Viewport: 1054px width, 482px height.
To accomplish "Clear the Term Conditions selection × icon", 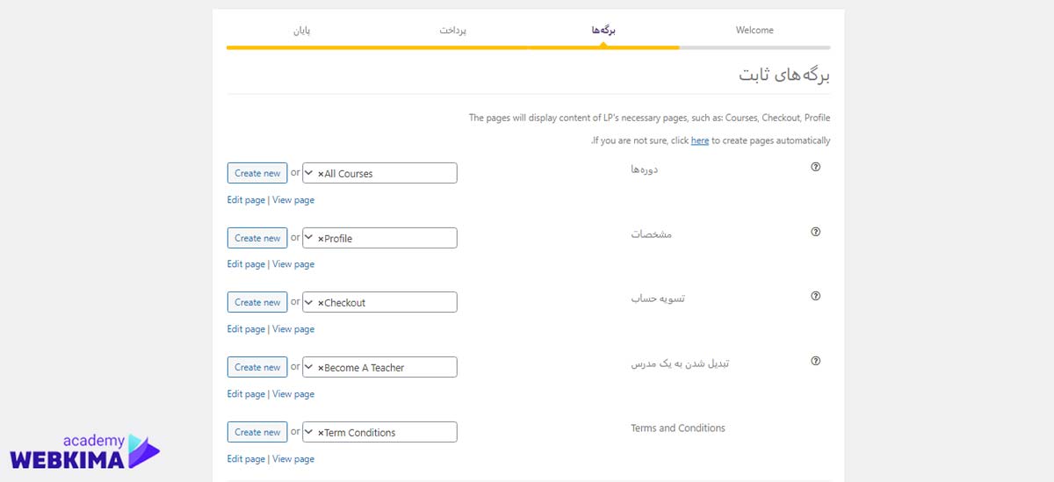I will click(321, 433).
